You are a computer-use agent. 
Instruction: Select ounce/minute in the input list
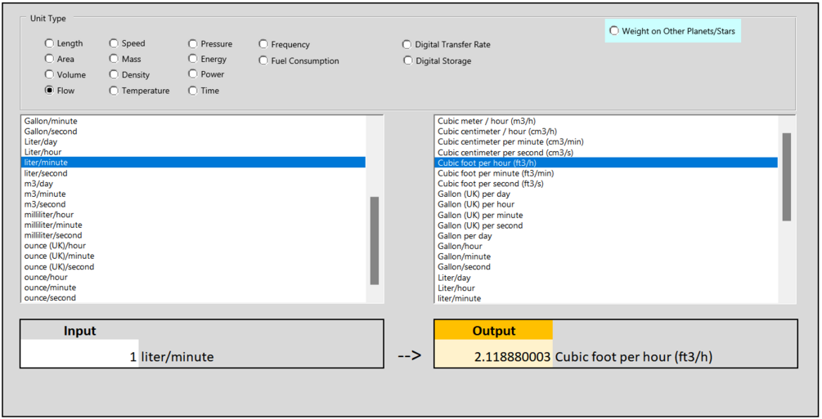(x=193, y=288)
